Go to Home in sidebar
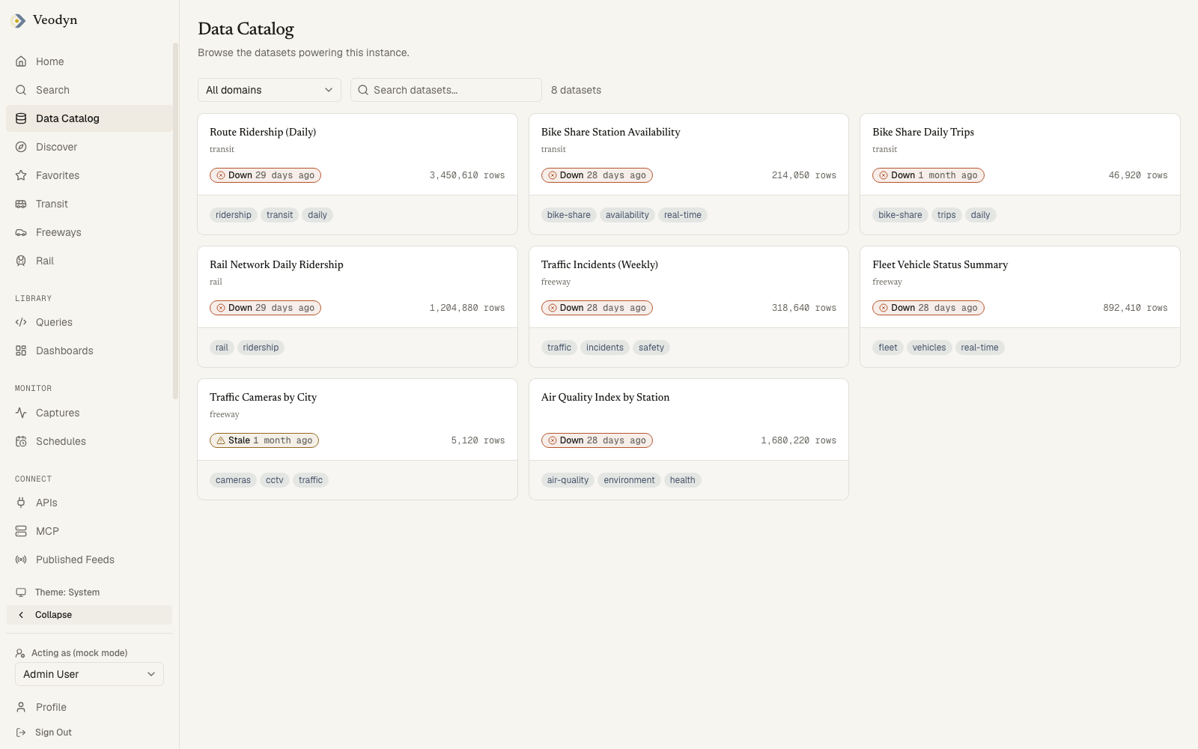Screen dimensions: 1198x749 89,61
